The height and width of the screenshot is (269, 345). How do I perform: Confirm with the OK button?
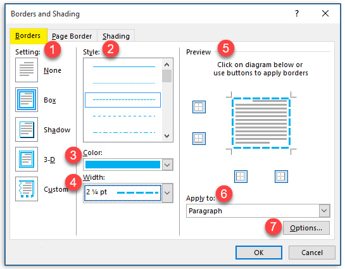tap(259, 253)
